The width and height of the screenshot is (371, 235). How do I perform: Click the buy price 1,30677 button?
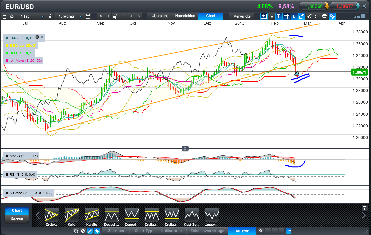tap(345, 6)
